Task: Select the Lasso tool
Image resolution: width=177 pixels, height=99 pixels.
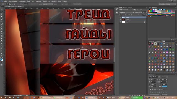Action: (x=2, y=14)
